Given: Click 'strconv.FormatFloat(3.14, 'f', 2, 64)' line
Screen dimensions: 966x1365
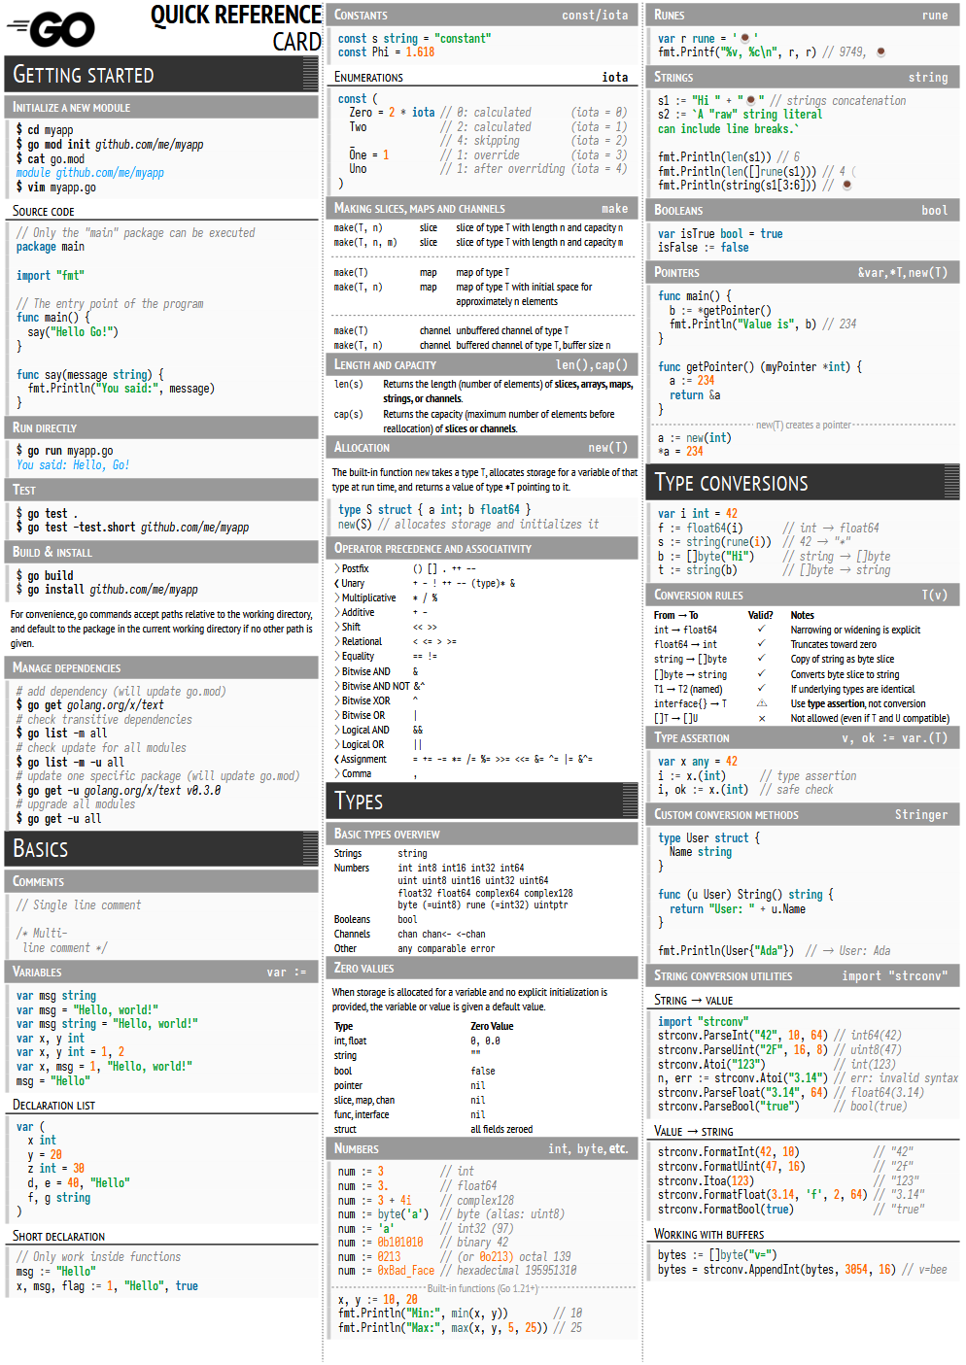Looking at the screenshot, I should (762, 1195).
